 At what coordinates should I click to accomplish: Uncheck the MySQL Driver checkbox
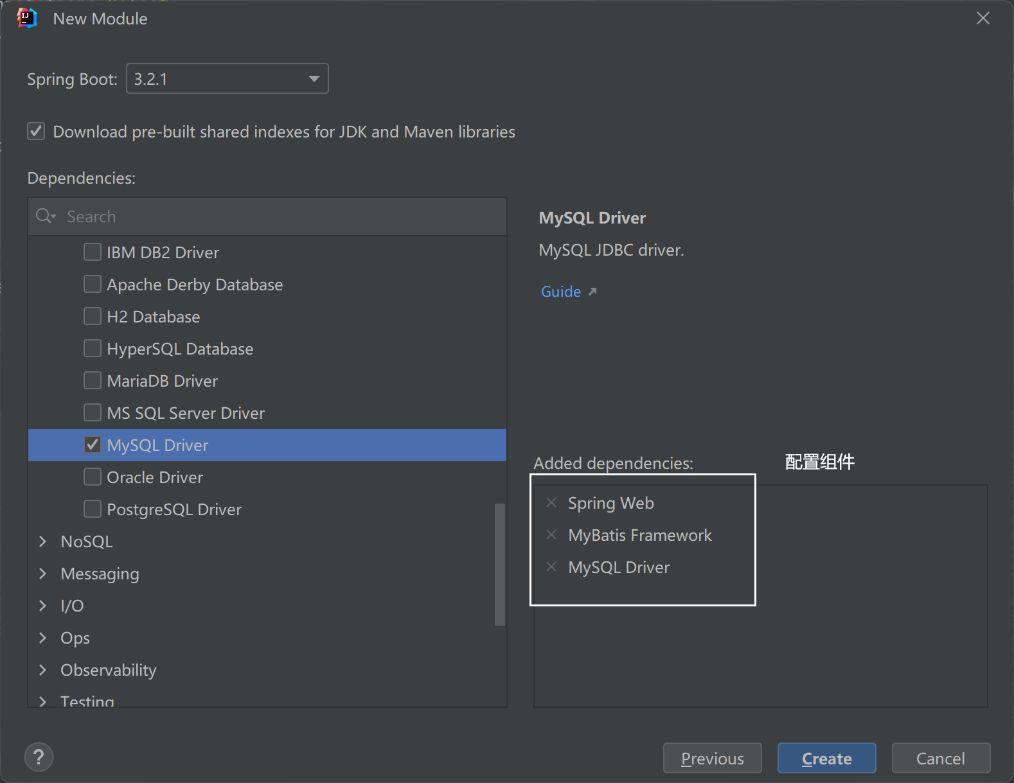(x=93, y=444)
